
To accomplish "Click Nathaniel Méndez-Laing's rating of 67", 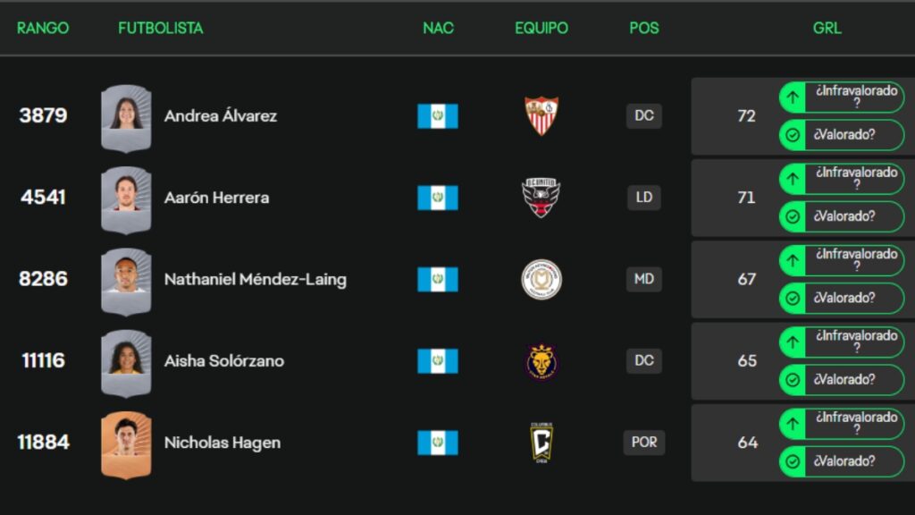I will pyautogui.click(x=748, y=279).
